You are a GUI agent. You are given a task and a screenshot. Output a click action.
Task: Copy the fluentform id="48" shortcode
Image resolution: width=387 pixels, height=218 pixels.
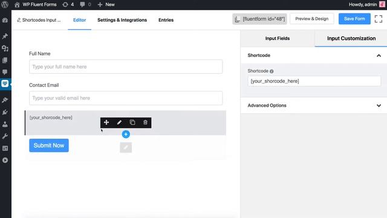point(259,19)
